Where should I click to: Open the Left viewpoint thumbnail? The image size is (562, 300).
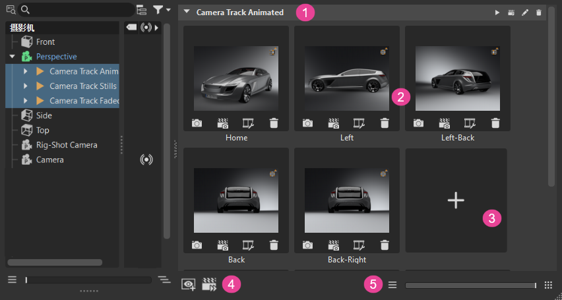click(x=347, y=78)
